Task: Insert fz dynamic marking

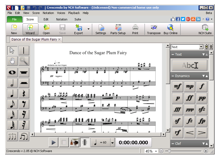Action: [x=190, y=121]
